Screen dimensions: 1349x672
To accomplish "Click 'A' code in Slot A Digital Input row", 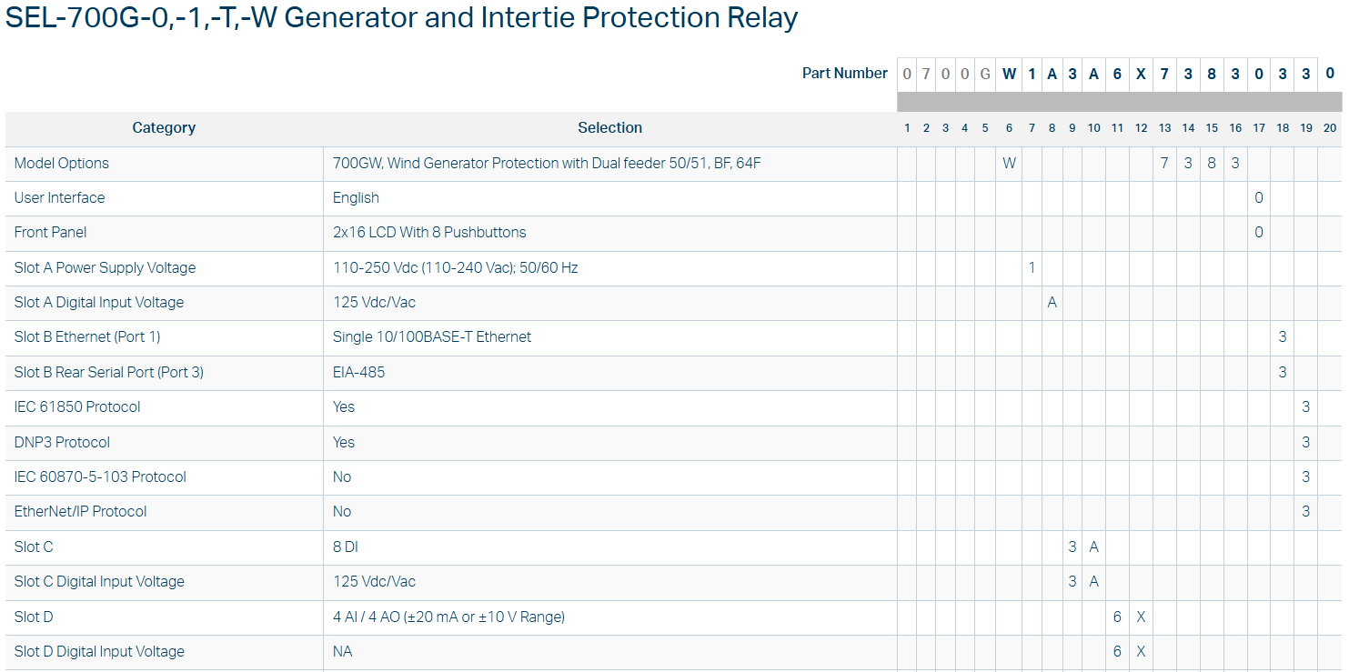I will pyautogui.click(x=1052, y=303).
